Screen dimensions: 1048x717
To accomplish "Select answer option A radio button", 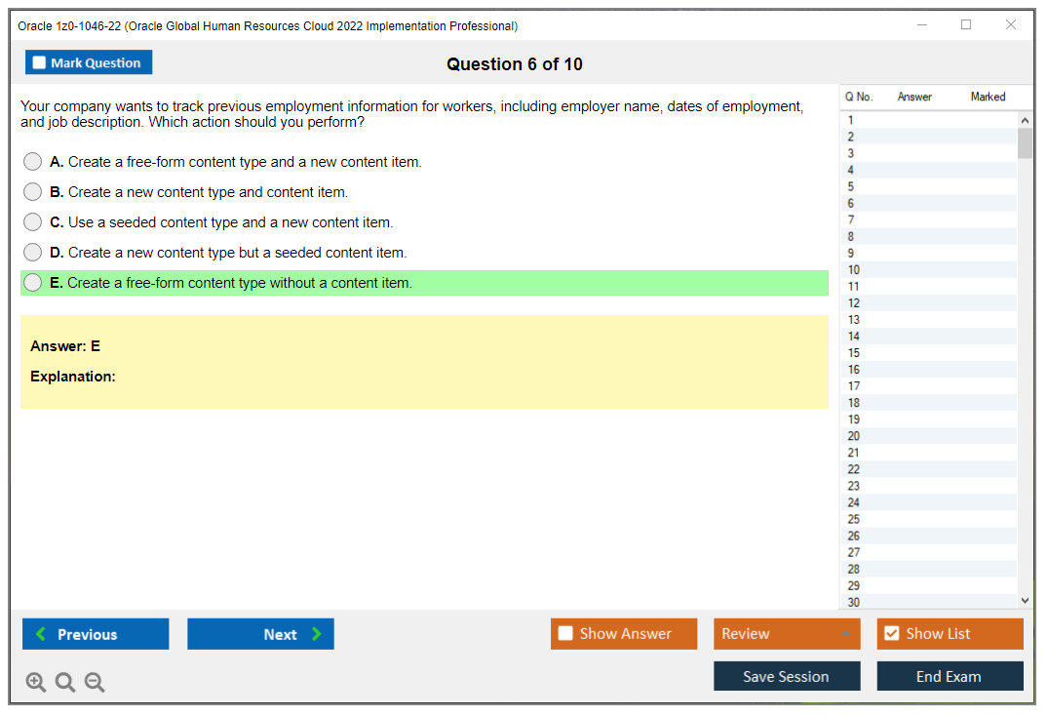I will (32, 161).
